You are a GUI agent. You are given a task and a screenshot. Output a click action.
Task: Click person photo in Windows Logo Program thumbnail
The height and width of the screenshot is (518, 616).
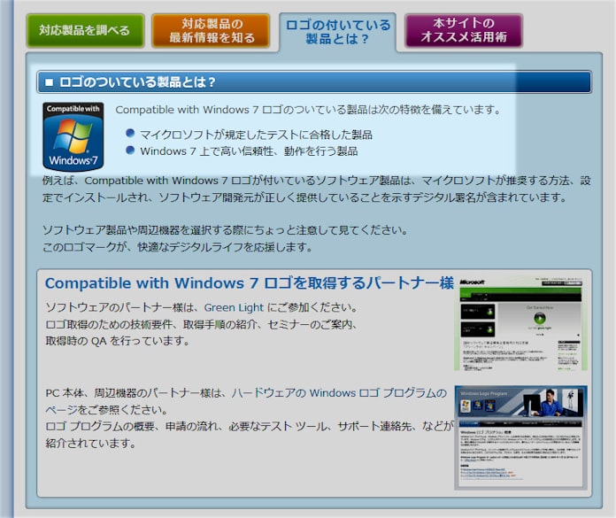click(553, 406)
